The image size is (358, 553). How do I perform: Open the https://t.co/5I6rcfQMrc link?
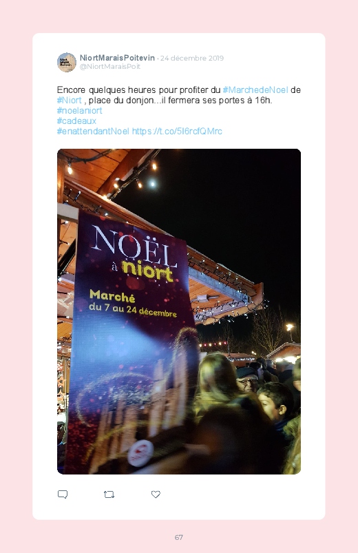[177, 132]
